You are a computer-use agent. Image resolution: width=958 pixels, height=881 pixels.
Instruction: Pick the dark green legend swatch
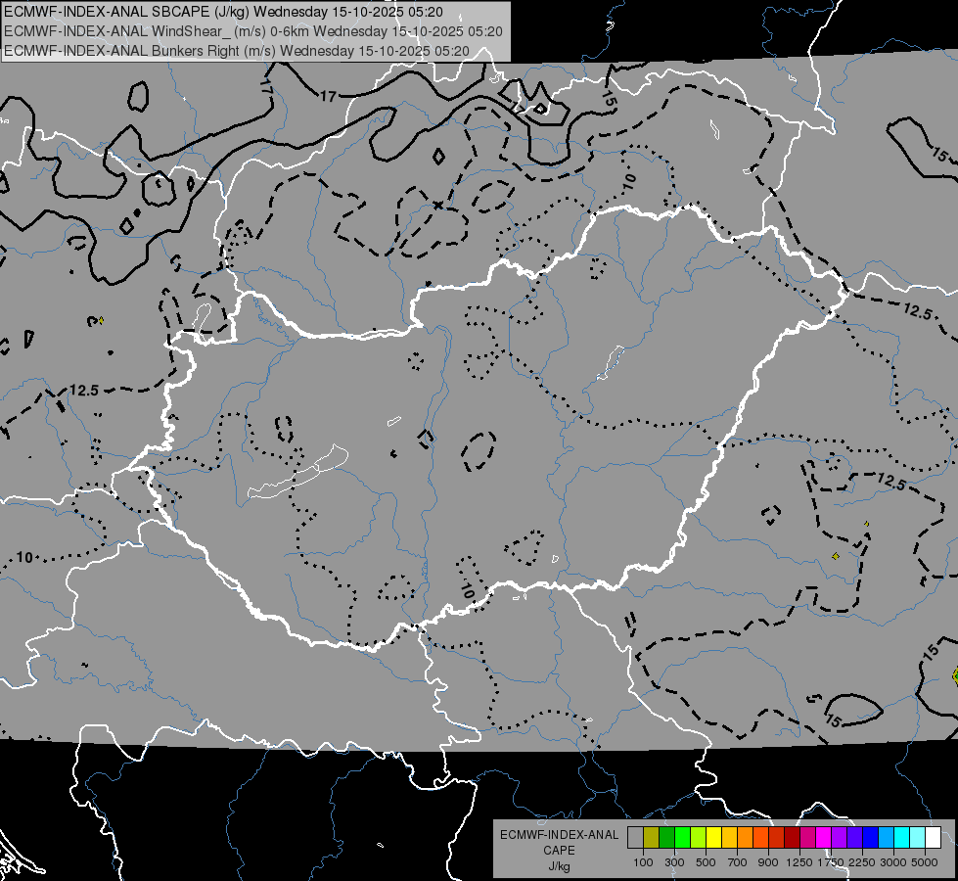(x=666, y=838)
